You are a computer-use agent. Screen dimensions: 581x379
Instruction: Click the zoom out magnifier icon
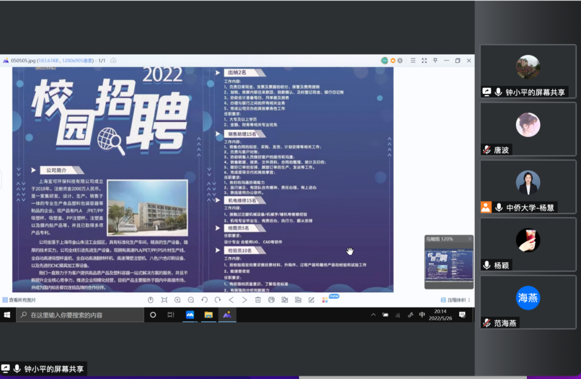(191, 300)
